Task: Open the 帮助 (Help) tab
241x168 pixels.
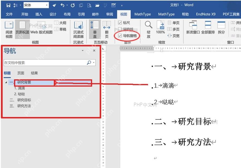Action: tap(185, 14)
